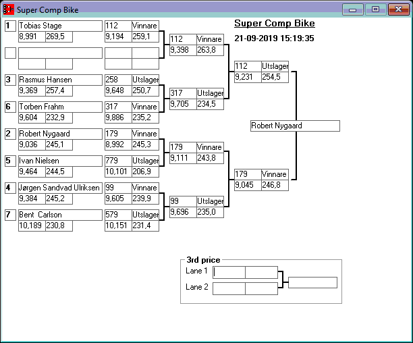Click the 3rd price result field

pos(312,282)
